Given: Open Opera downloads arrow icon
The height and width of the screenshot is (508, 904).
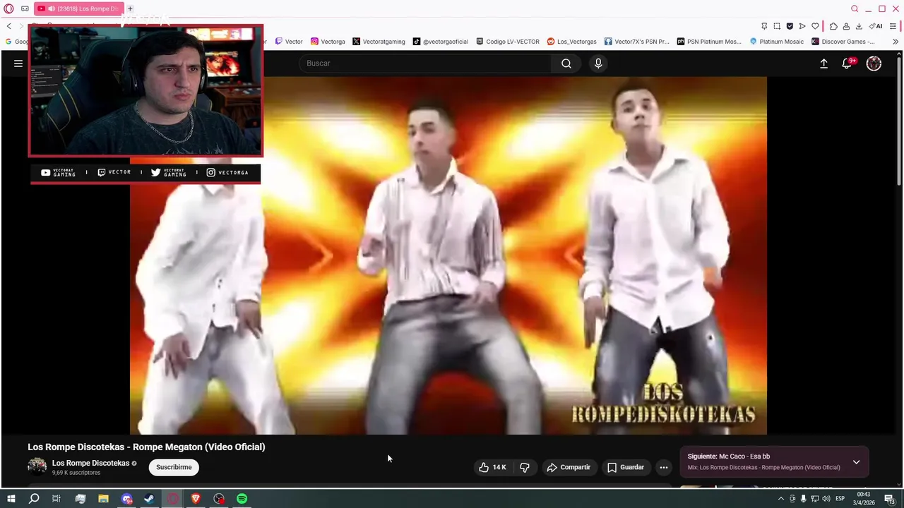Looking at the screenshot, I should (859, 26).
